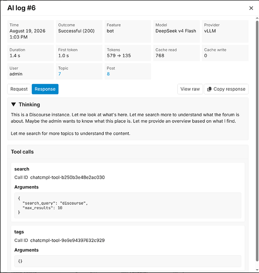Click the copy icon in Copy response
Image resolution: width=259 pixels, height=273 pixels.
pyautogui.click(x=209, y=89)
